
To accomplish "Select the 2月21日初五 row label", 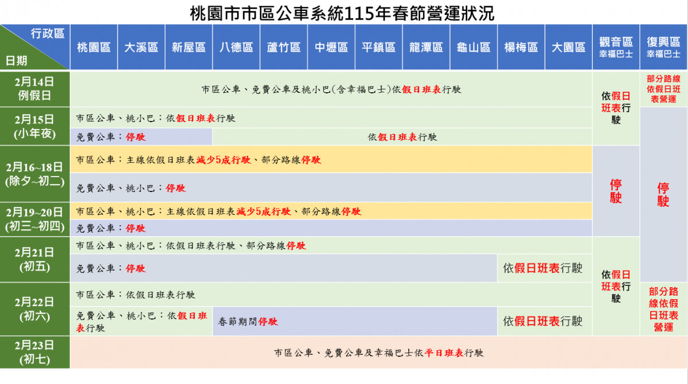I will point(35,259).
